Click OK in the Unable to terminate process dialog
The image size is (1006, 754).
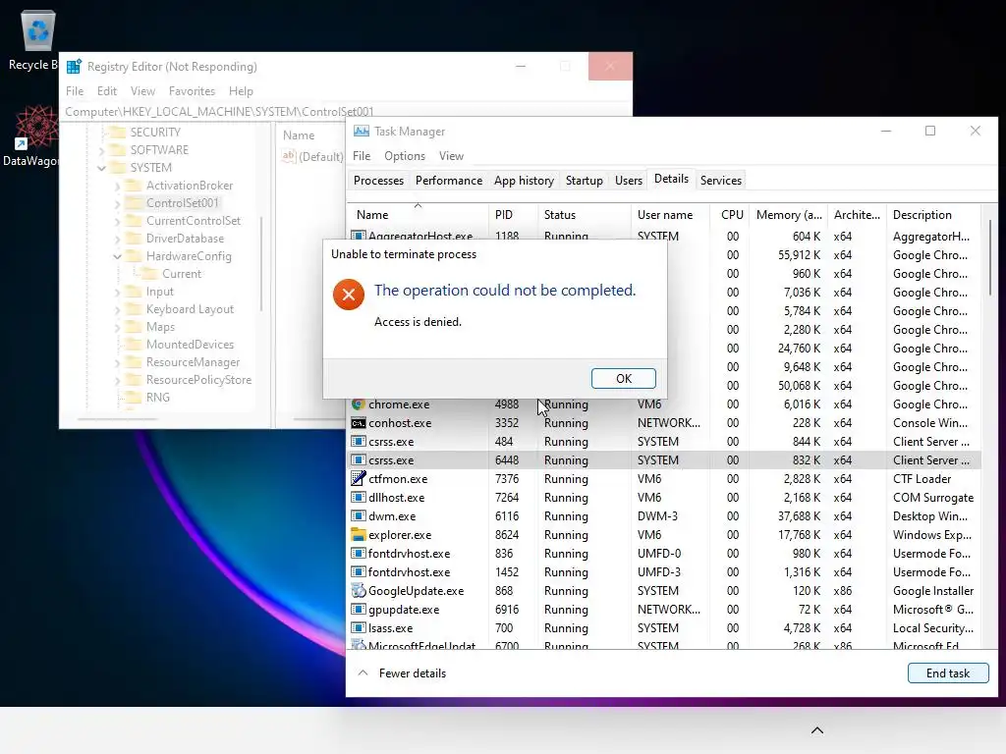(623, 378)
